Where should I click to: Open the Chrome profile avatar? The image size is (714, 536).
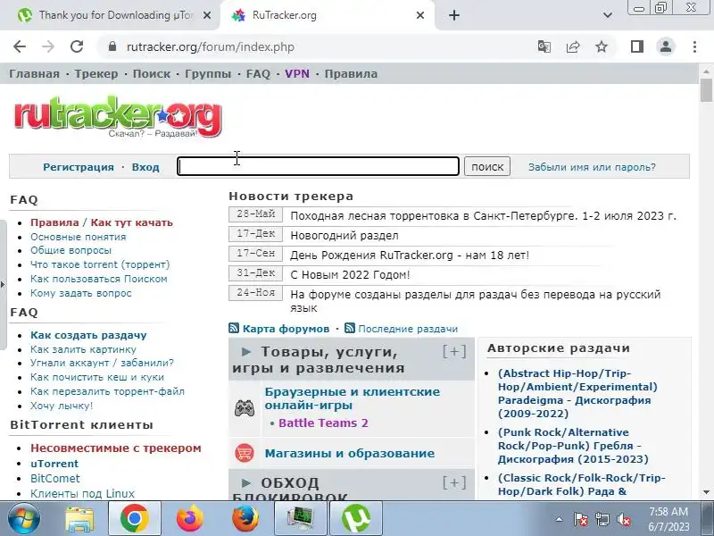pos(666,46)
